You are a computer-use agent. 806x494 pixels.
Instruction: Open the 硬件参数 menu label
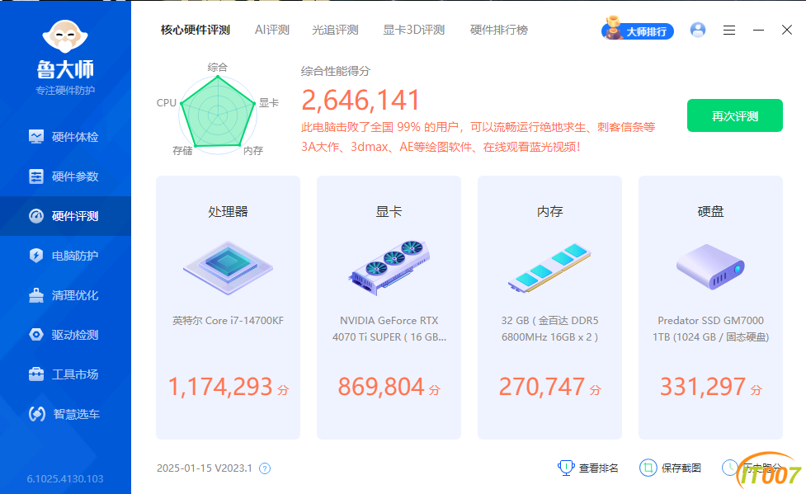coord(75,176)
